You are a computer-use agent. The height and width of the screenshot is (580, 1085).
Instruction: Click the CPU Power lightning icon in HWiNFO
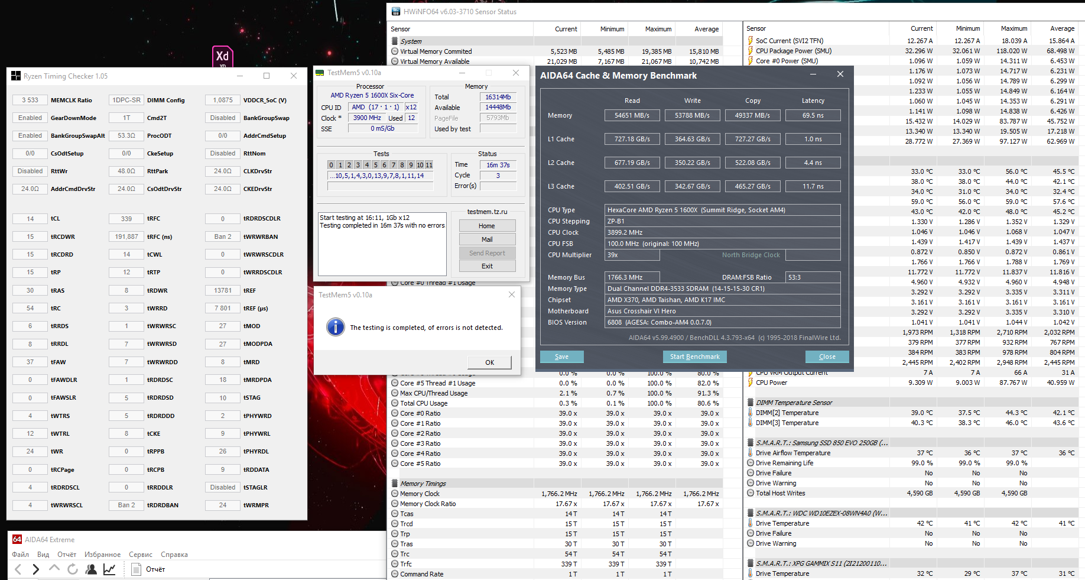751,383
